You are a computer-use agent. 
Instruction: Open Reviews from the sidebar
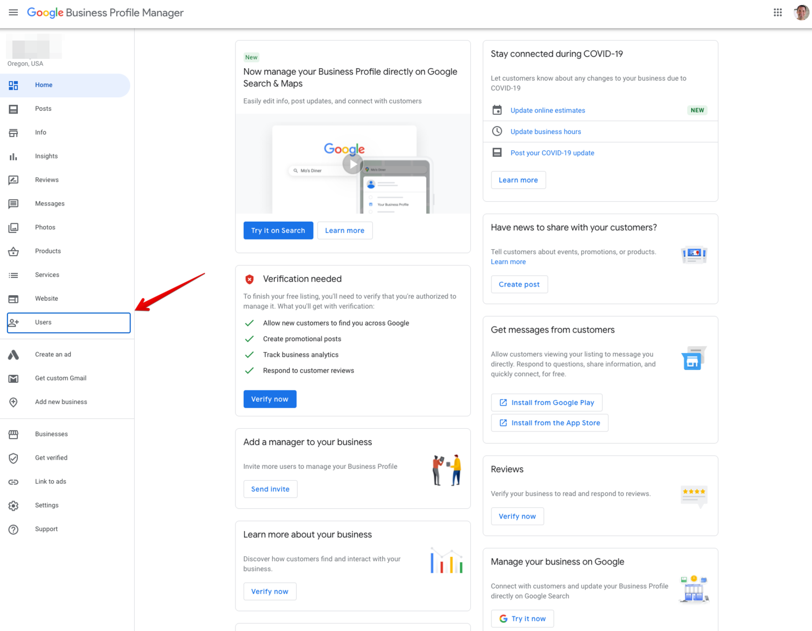click(x=65, y=180)
